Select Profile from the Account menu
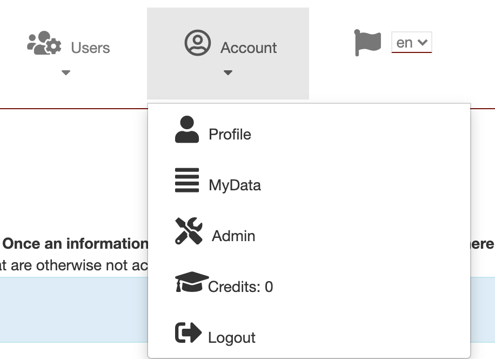 click(229, 134)
